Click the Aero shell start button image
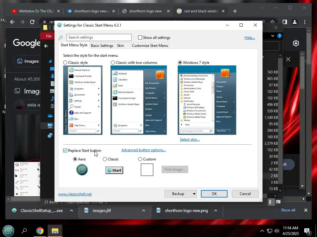Viewport: 317px width, 237px height. click(82, 170)
